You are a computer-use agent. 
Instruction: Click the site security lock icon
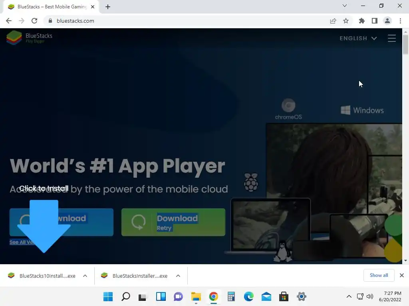click(x=50, y=21)
